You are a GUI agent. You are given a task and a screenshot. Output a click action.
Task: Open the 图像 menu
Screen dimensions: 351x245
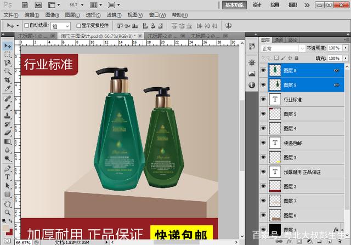pos(52,15)
